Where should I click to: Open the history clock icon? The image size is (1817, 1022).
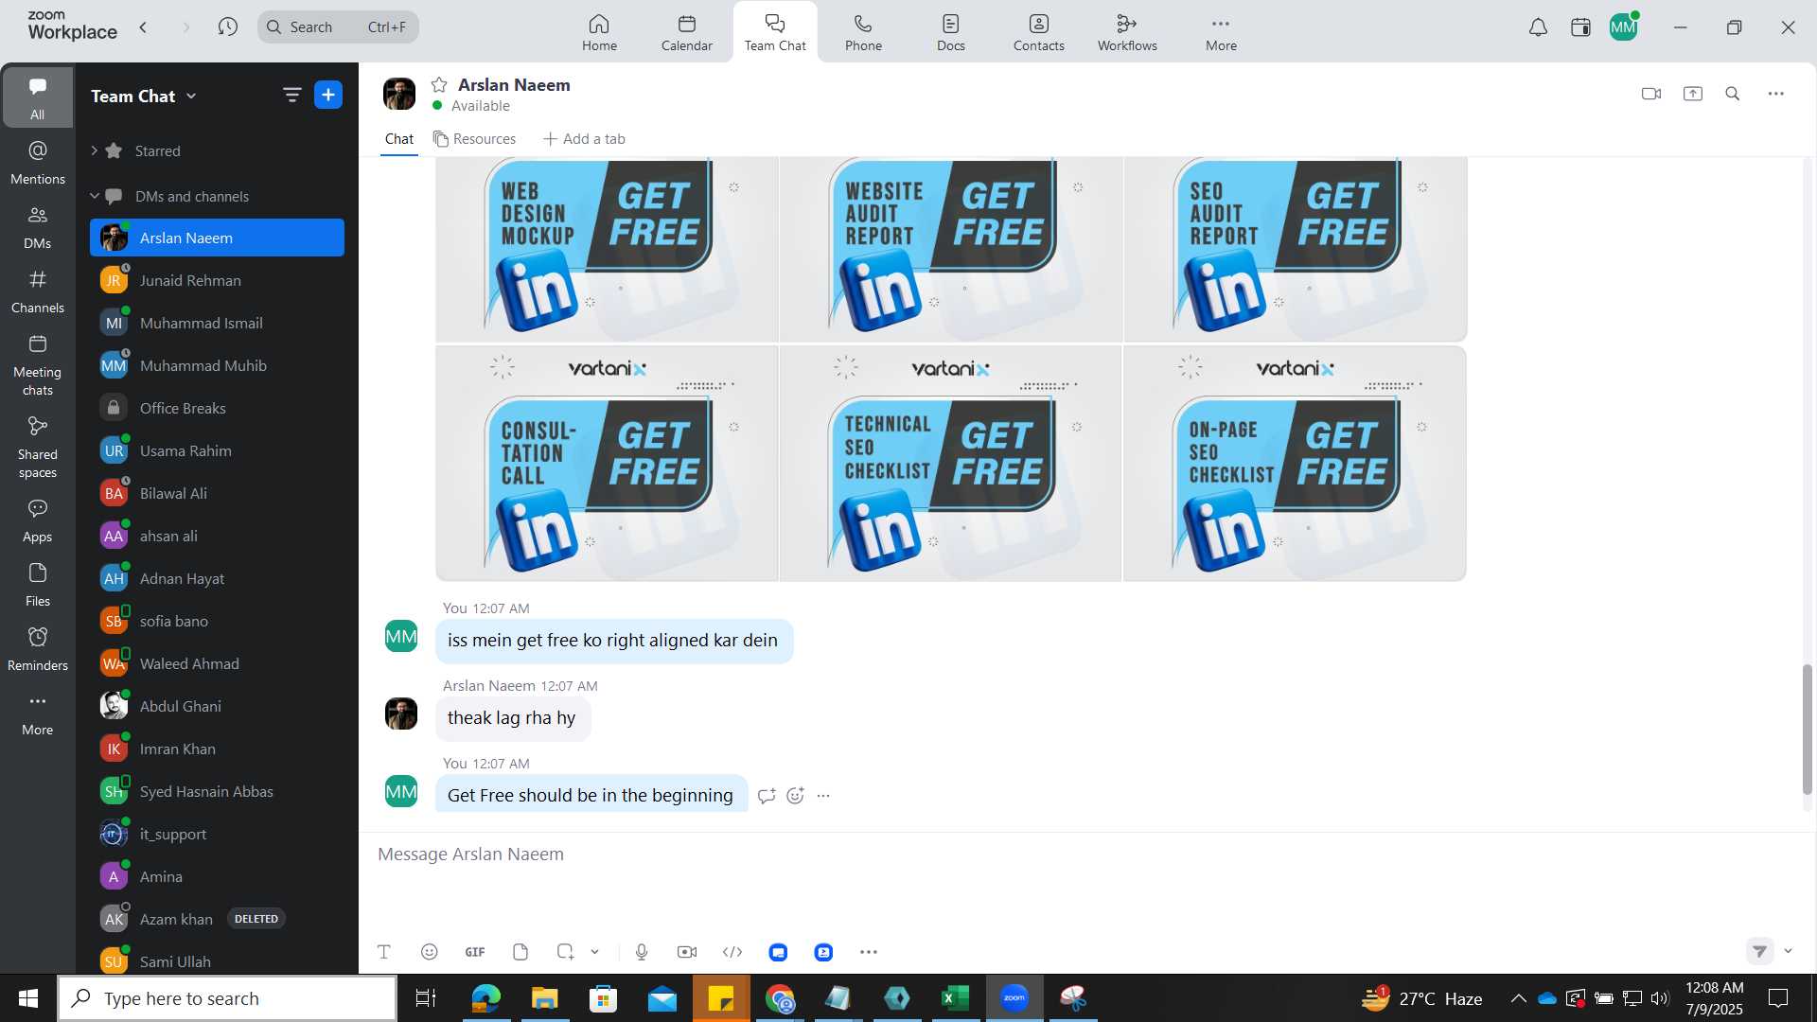(227, 26)
